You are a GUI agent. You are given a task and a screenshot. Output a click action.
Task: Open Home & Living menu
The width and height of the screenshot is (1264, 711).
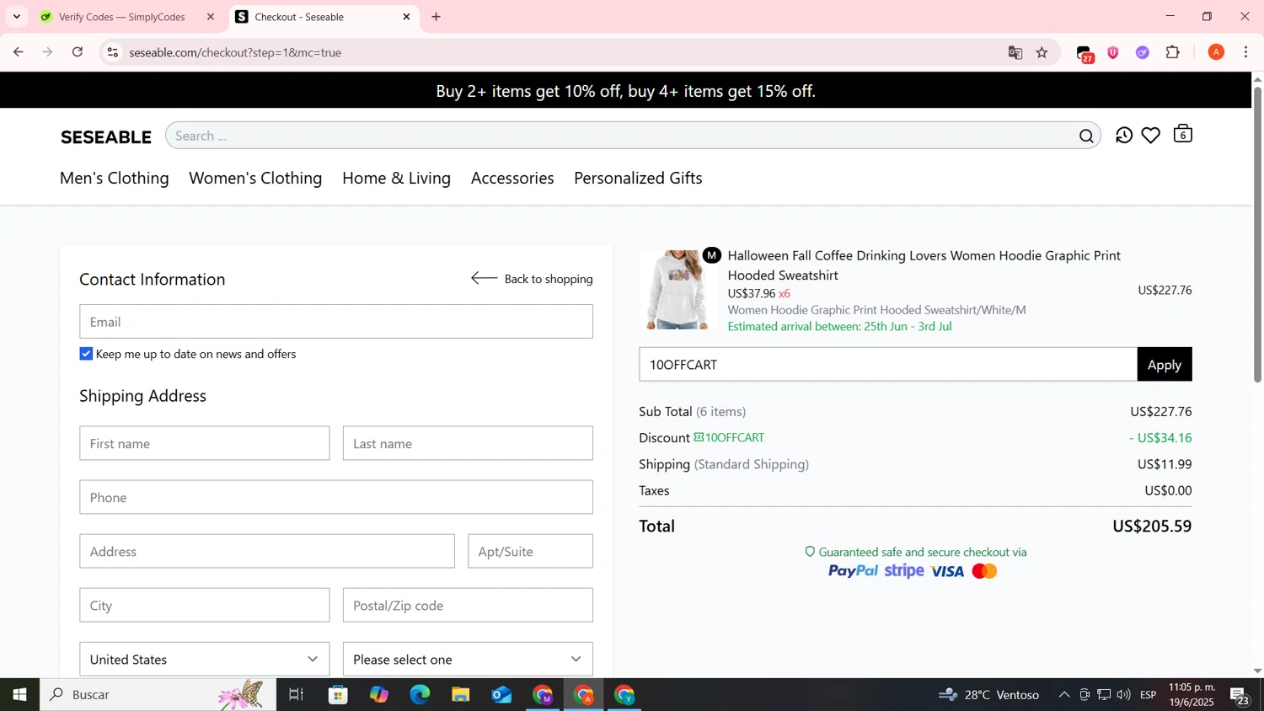(396, 178)
